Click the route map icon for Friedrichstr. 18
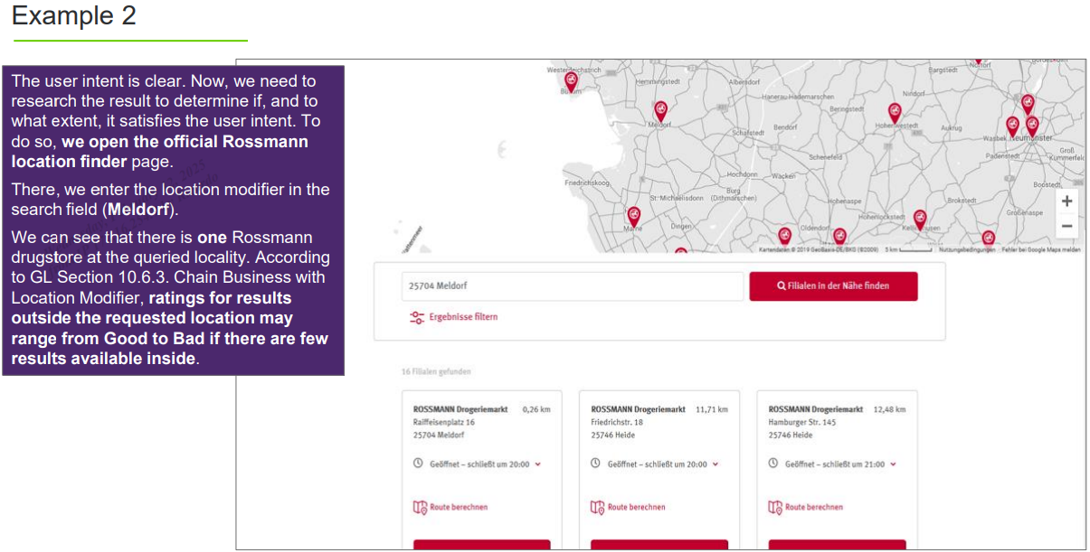 [x=597, y=508]
